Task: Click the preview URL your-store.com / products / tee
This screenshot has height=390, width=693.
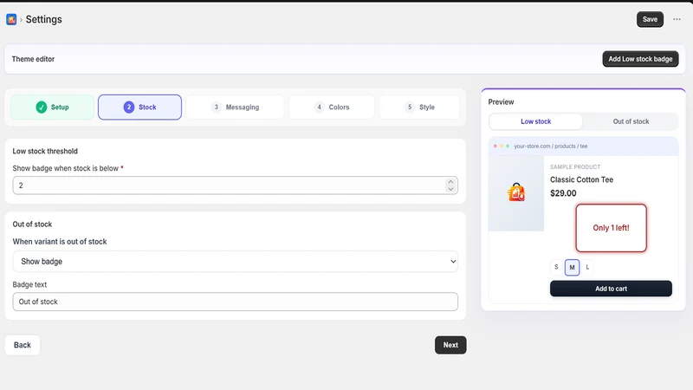Action: pos(551,146)
